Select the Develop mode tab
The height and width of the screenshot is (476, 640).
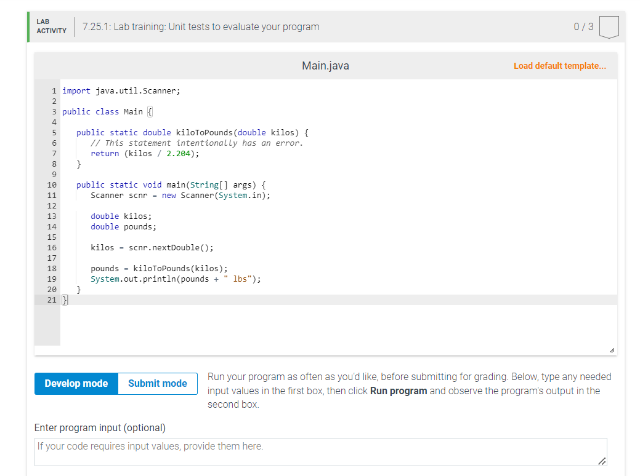tap(76, 383)
